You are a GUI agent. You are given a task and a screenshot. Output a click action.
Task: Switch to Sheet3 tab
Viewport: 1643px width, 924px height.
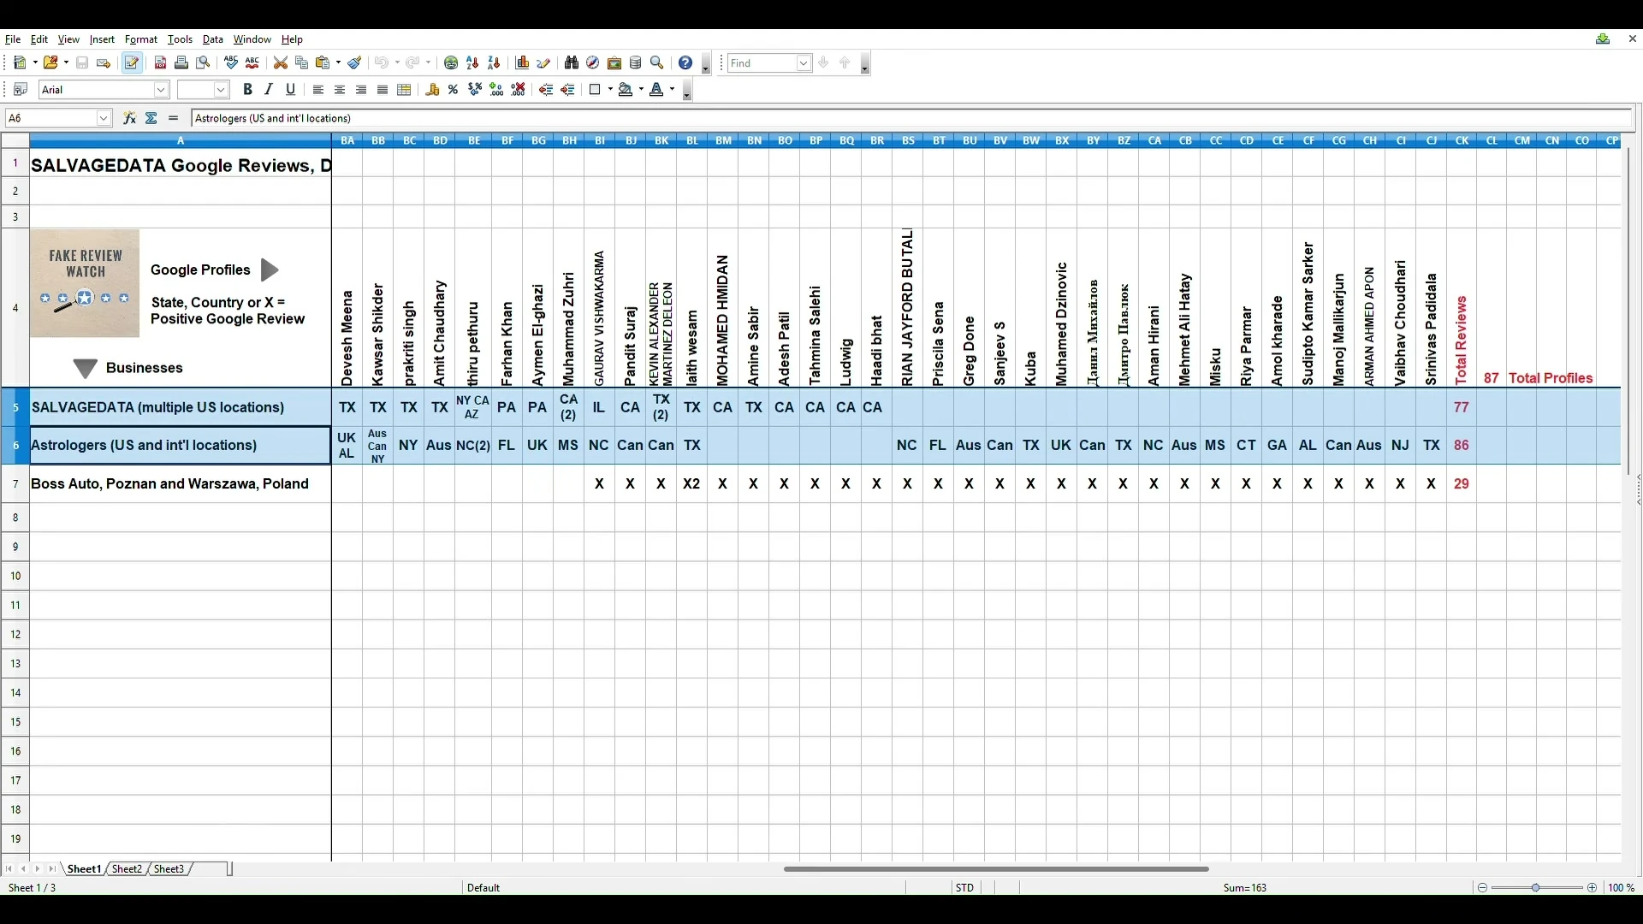pyautogui.click(x=169, y=869)
